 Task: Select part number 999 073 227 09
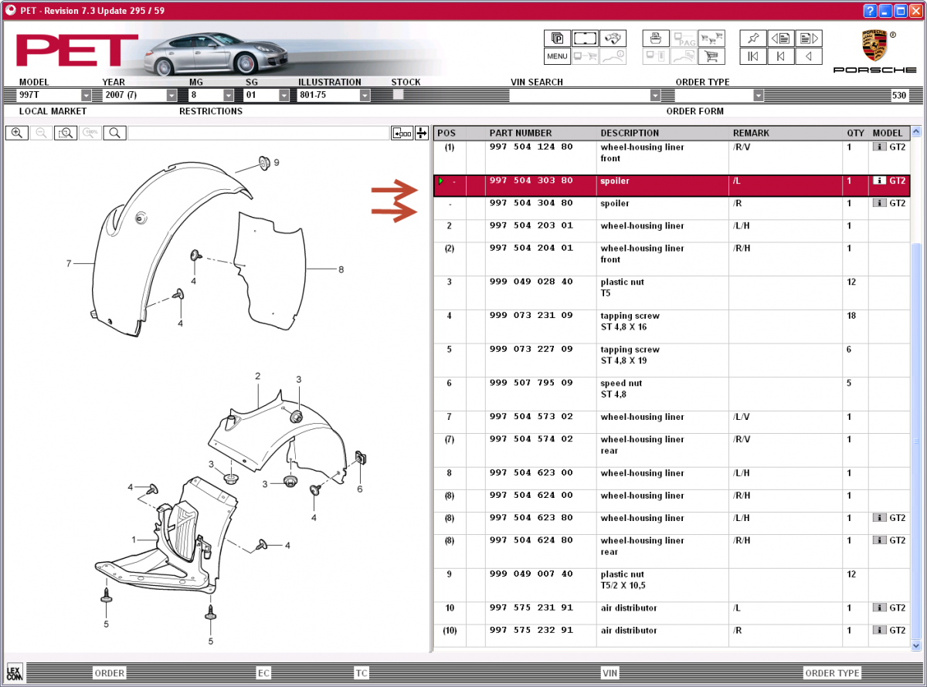coord(531,349)
